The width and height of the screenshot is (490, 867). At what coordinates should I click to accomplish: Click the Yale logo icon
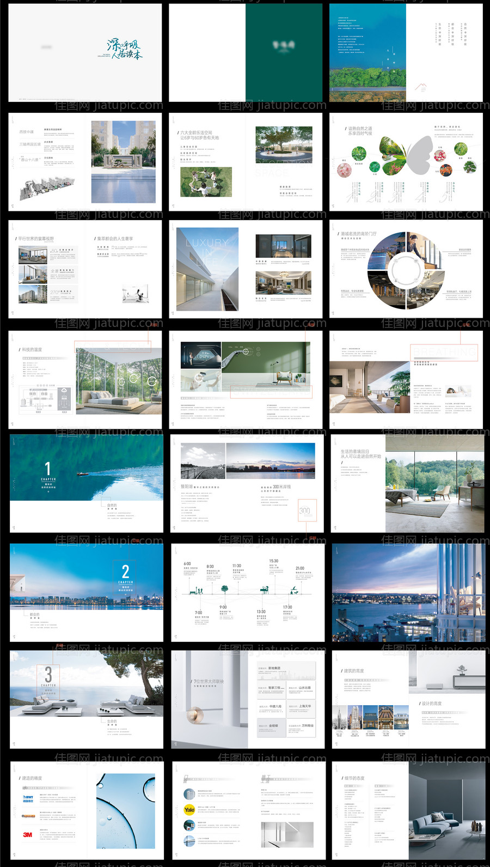click(x=189, y=809)
